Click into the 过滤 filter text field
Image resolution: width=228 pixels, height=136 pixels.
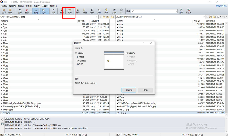153,11
